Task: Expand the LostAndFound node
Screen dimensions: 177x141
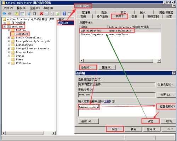Action: click(x=9, y=45)
